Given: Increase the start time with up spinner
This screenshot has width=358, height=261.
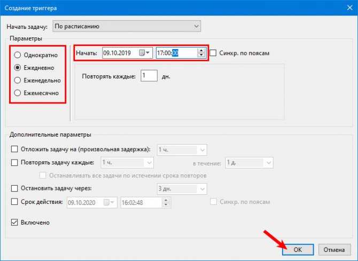Looking at the screenshot, I should coord(201,51).
